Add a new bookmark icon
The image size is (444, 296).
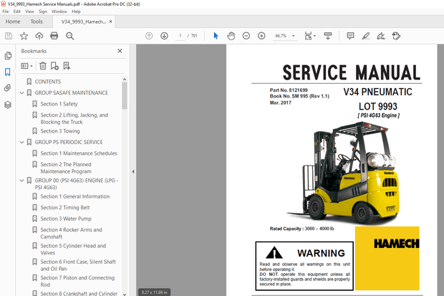pyautogui.click(x=54, y=66)
